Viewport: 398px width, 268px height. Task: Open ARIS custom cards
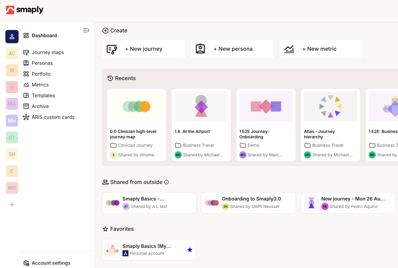pyautogui.click(x=53, y=117)
